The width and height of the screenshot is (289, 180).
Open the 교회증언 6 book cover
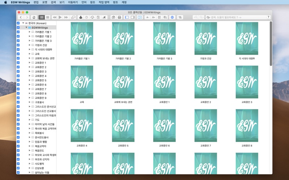(x=164, y=125)
